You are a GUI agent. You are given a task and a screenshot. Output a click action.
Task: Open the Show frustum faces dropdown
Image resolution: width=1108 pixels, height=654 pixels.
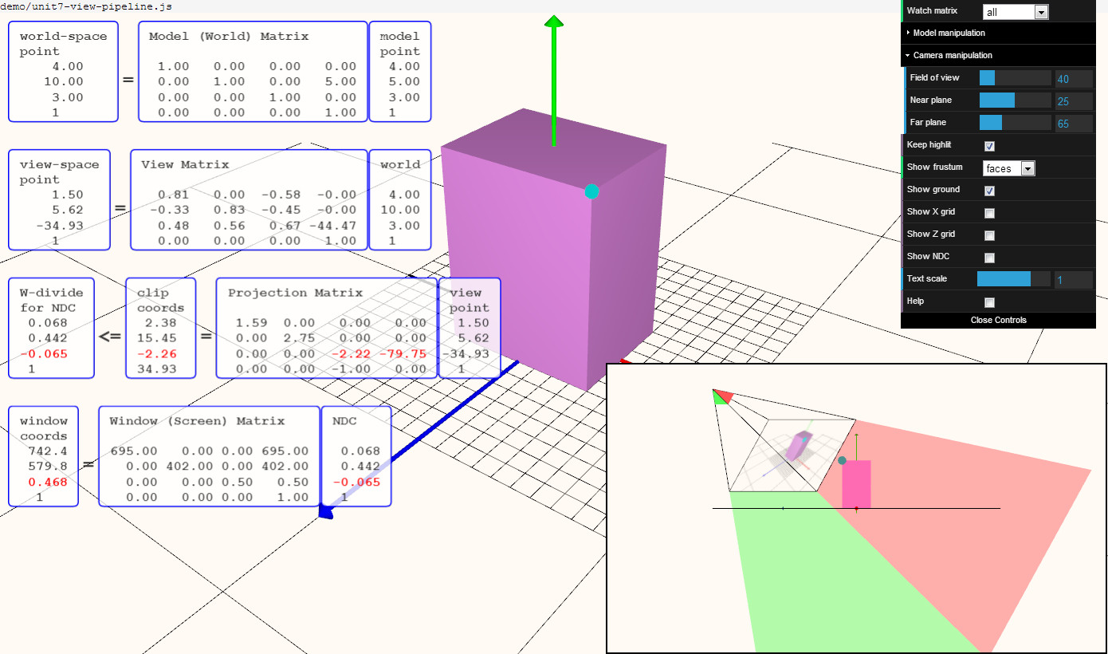point(1008,168)
